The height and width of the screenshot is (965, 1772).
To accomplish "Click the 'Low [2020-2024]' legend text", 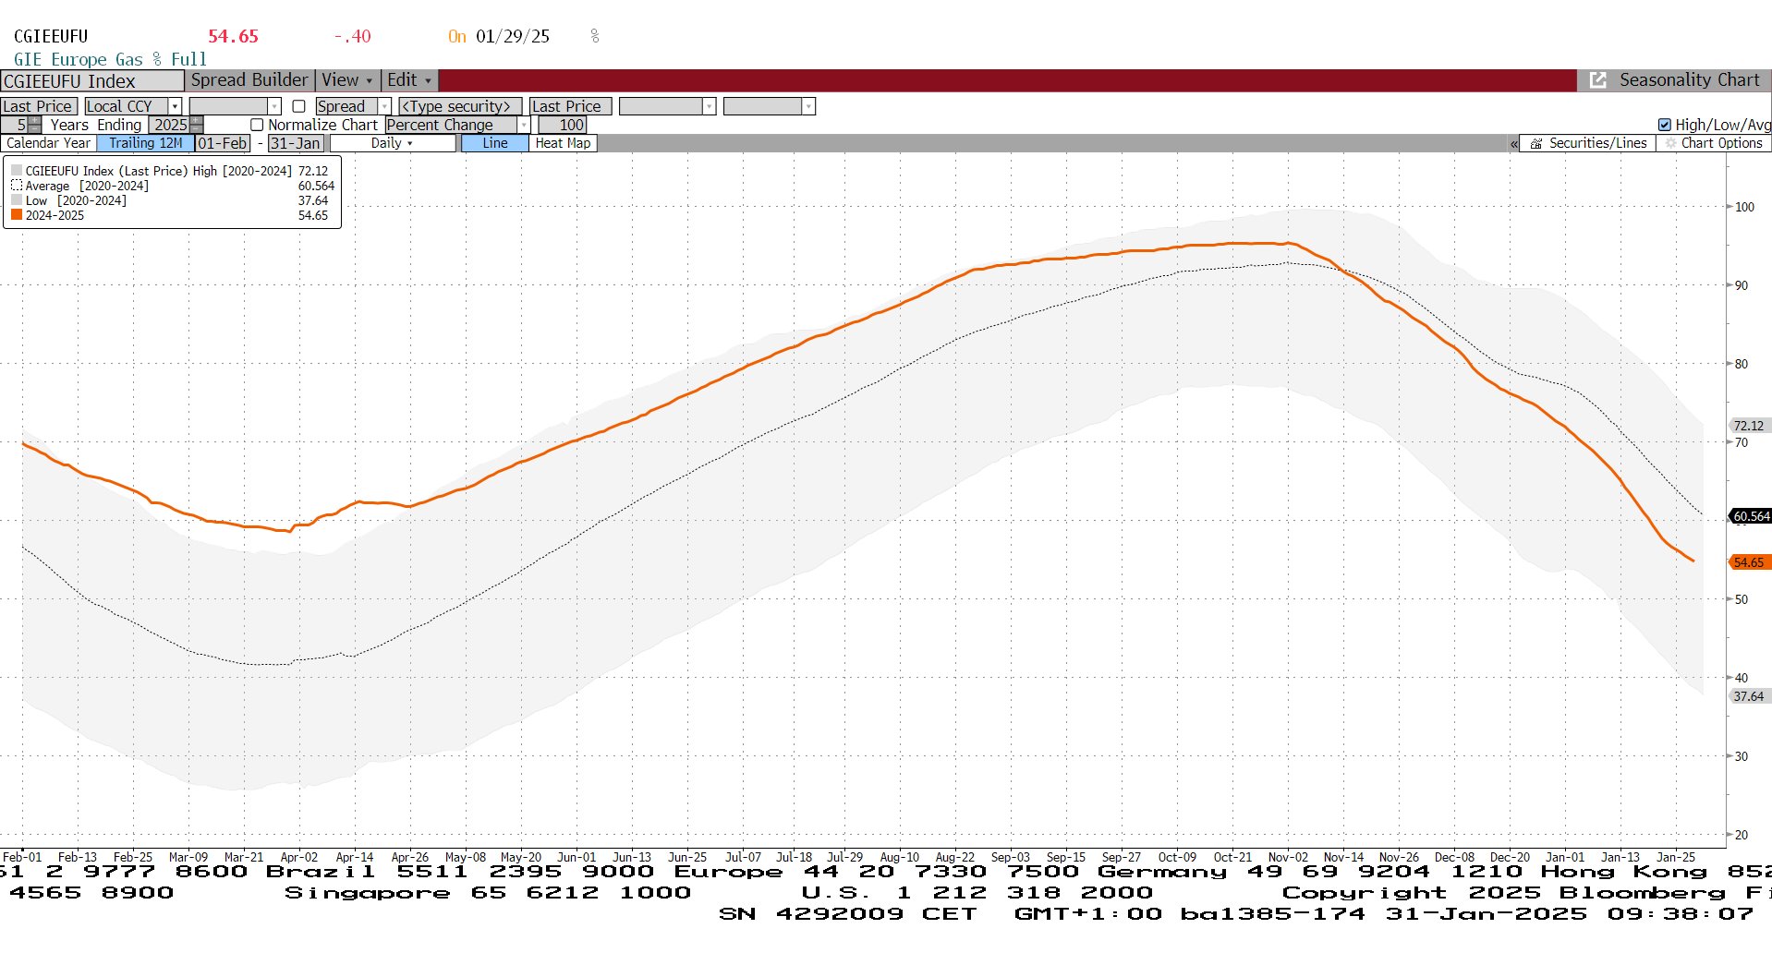I will point(76,200).
